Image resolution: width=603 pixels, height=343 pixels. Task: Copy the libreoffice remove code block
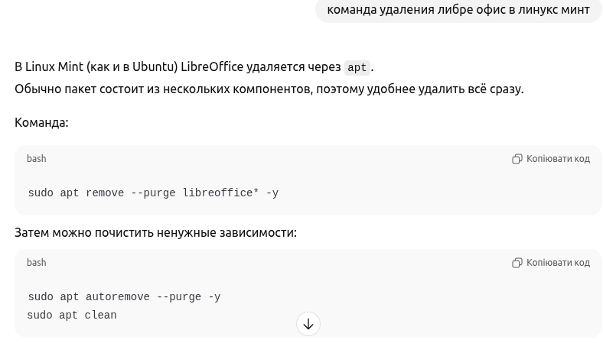(551, 159)
